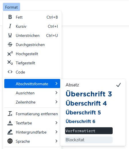
Task: Click chevron next to Abschnittsformate
Action: pos(56,84)
